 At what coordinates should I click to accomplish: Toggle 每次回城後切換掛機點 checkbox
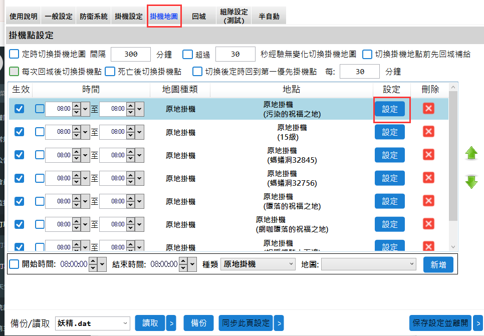click(14, 71)
